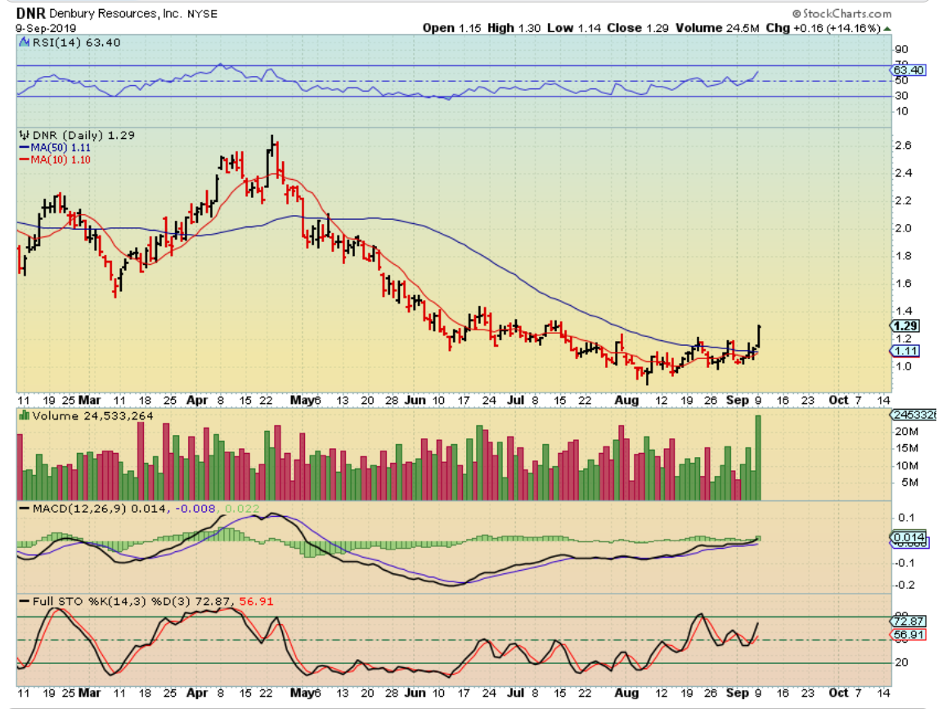938x709 pixels.
Task: Click the DNR ticker symbol header
Action: pos(30,13)
